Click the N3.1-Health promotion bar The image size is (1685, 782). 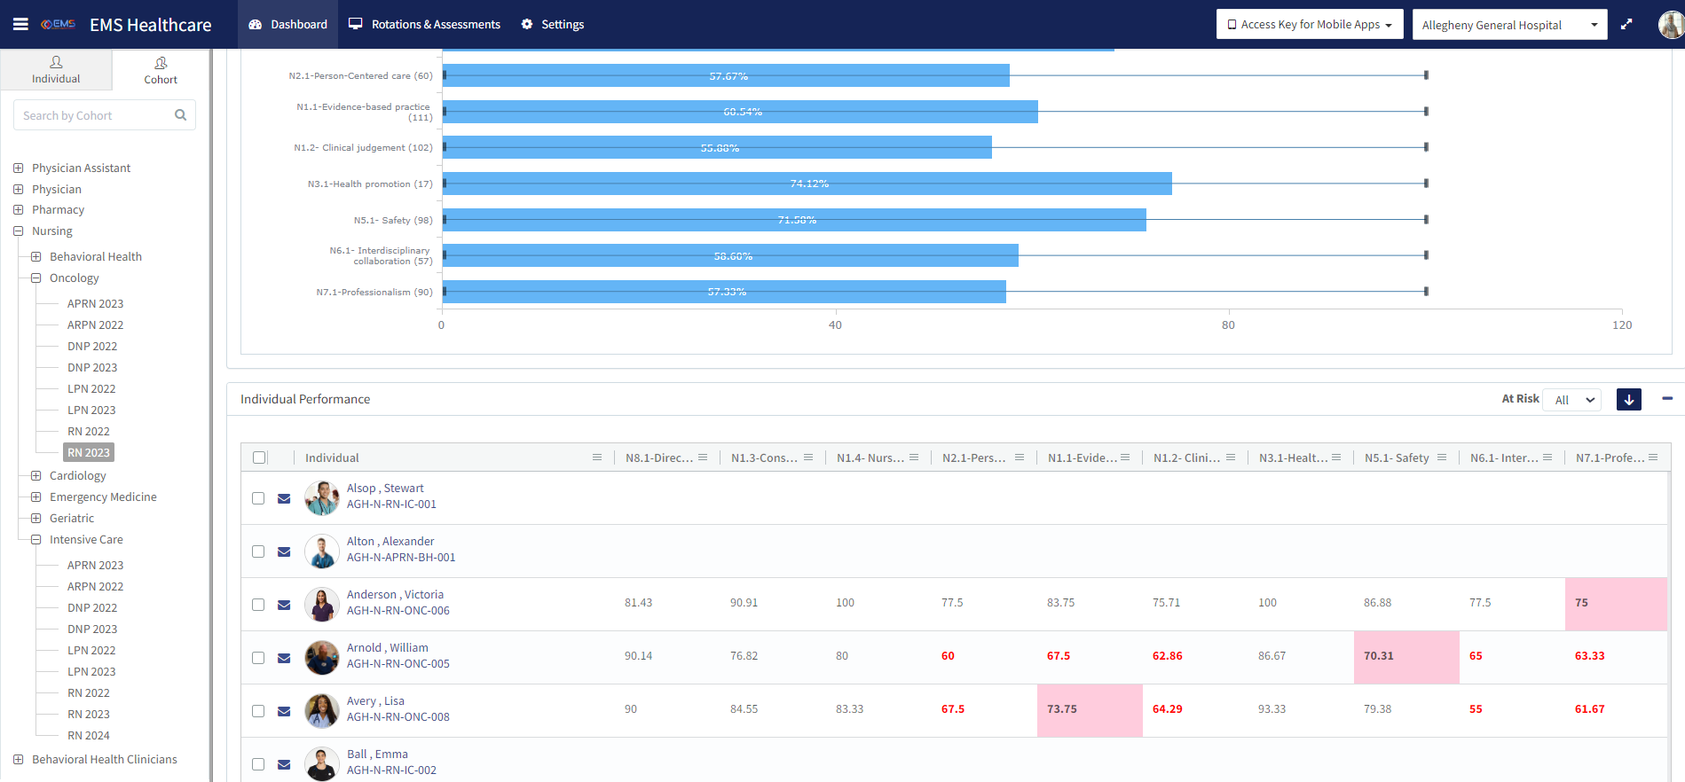click(x=807, y=184)
